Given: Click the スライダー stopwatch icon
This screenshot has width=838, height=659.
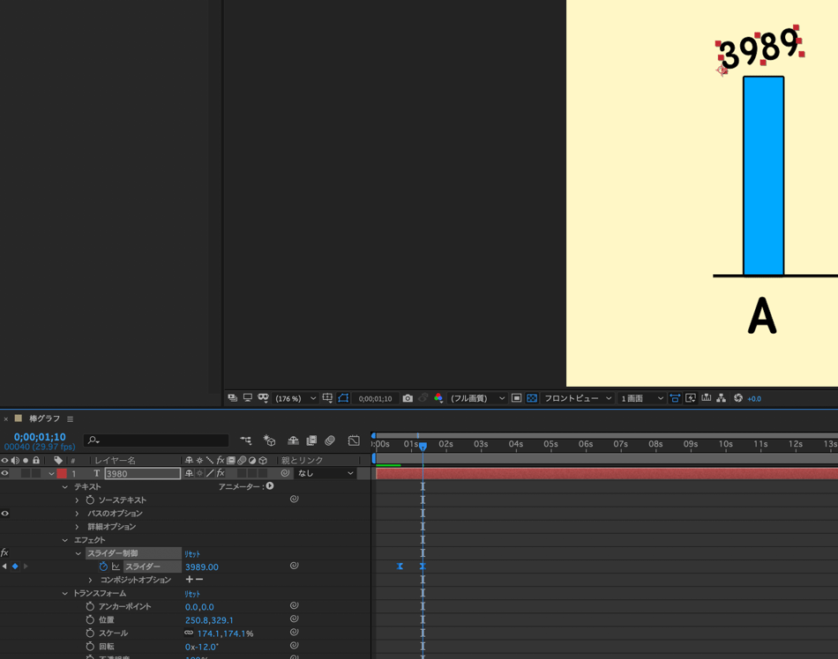Looking at the screenshot, I should tap(103, 566).
